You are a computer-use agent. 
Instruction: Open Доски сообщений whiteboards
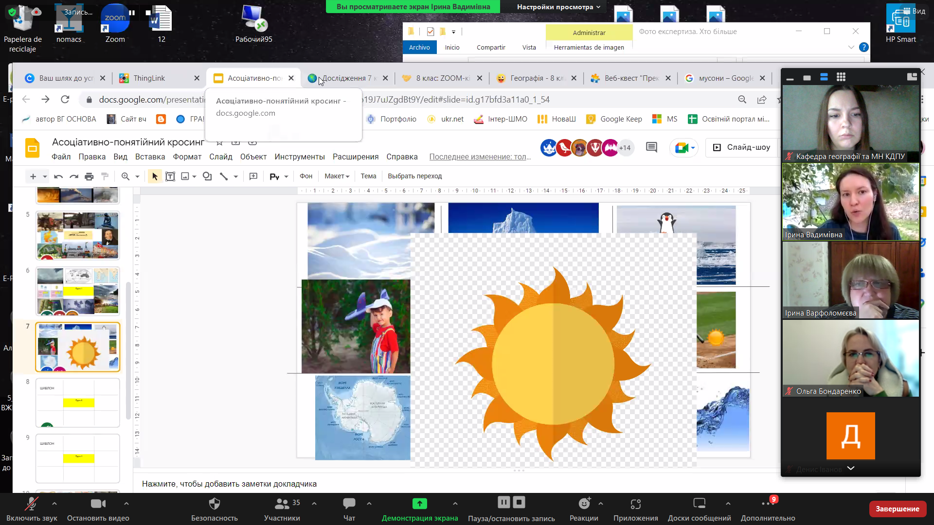pyautogui.click(x=699, y=509)
